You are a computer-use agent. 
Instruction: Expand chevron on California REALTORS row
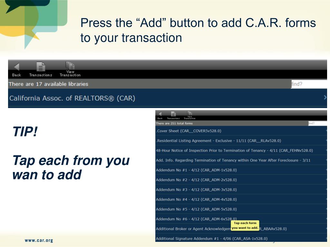[325, 97]
